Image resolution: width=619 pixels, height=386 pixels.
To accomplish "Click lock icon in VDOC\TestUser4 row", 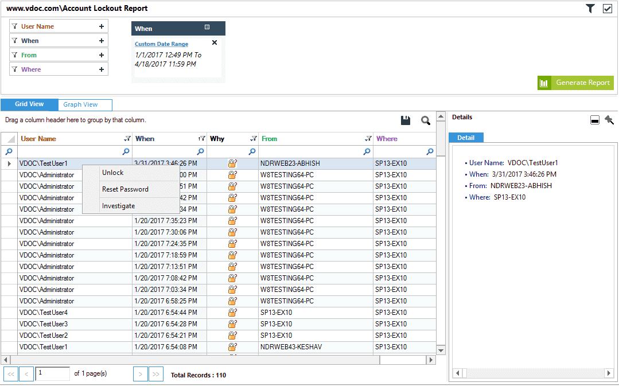I will 232,312.
